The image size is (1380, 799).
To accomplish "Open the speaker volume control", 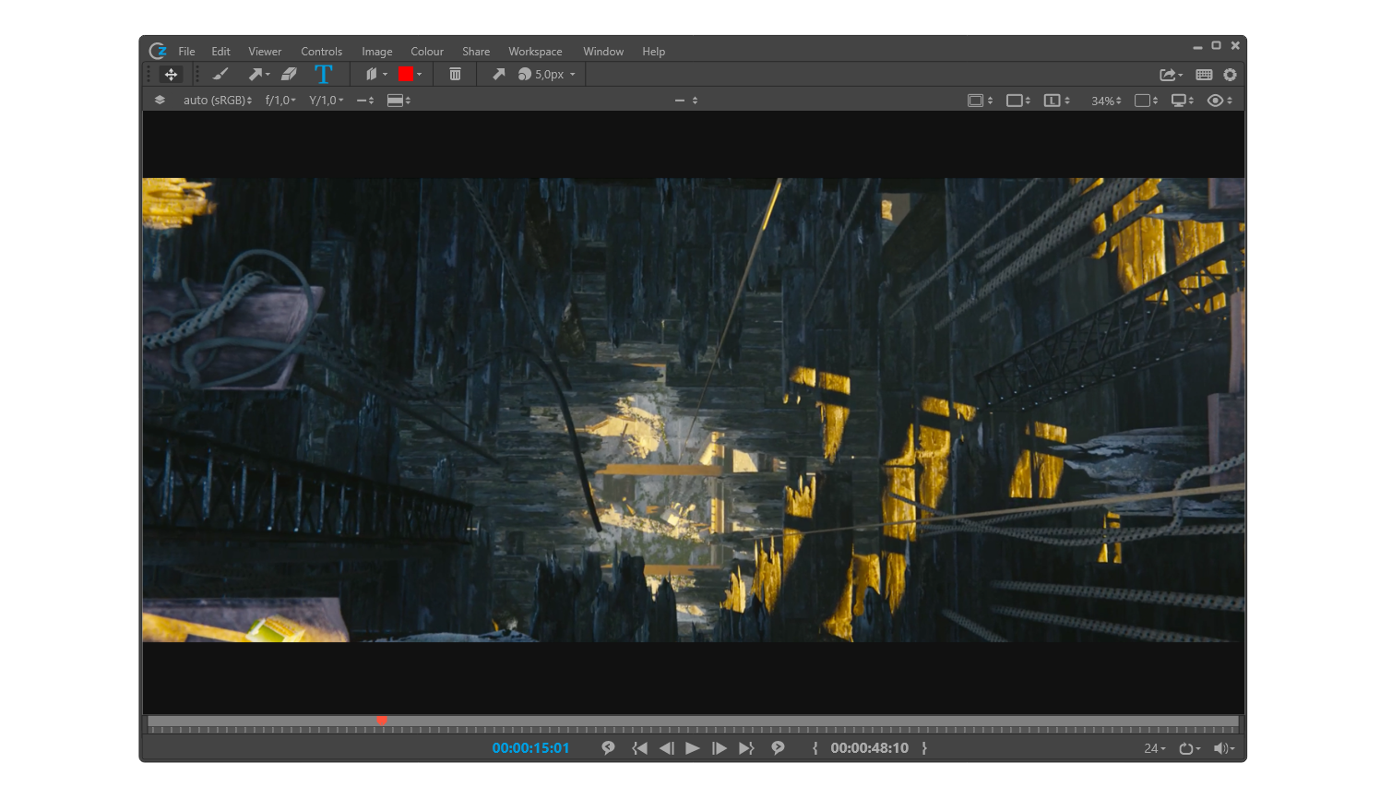I will (1224, 748).
